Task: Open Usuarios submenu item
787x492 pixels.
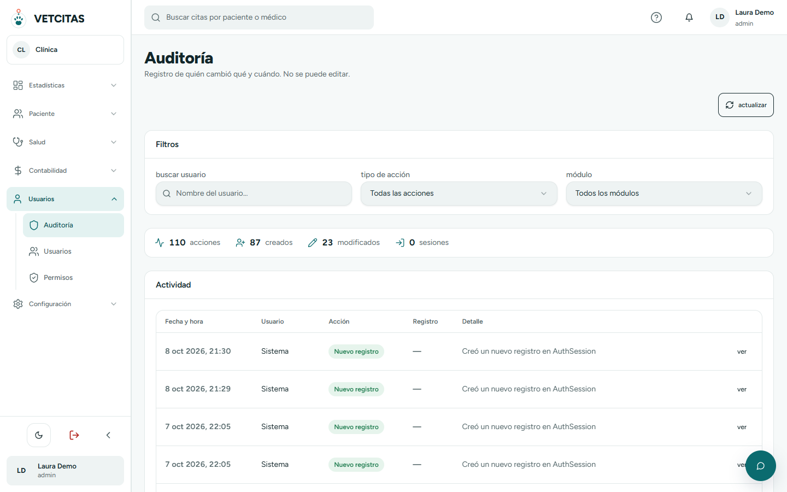Action: point(73,251)
